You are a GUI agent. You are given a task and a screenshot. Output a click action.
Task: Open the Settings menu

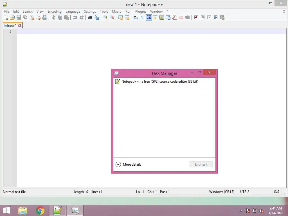coord(90,11)
